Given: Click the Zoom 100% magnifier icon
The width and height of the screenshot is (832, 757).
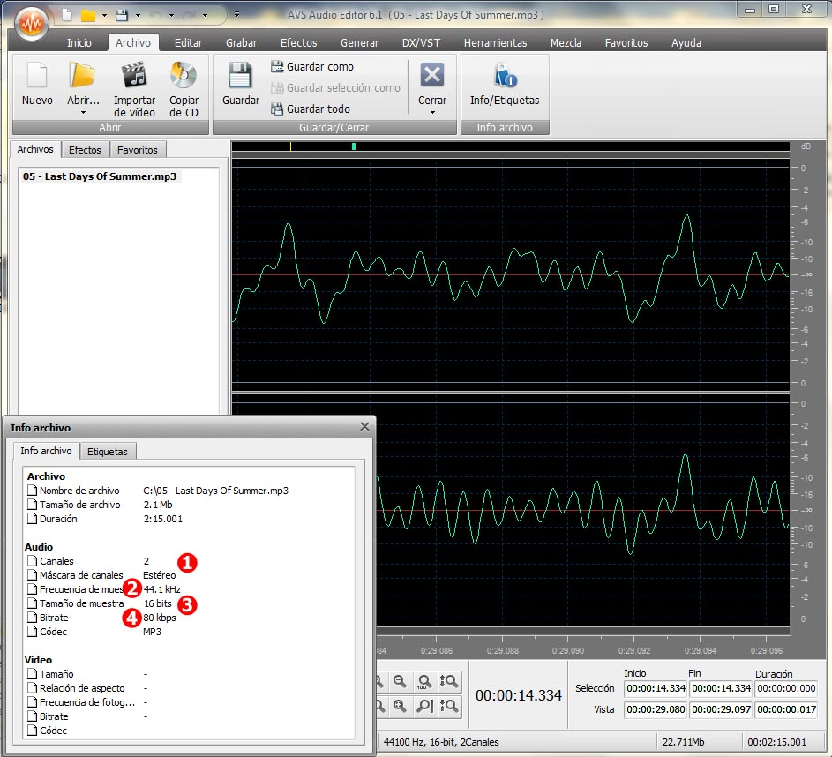Looking at the screenshot, I should click(x=423, y=681).
